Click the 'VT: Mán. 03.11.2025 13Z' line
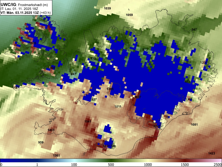 20,13
